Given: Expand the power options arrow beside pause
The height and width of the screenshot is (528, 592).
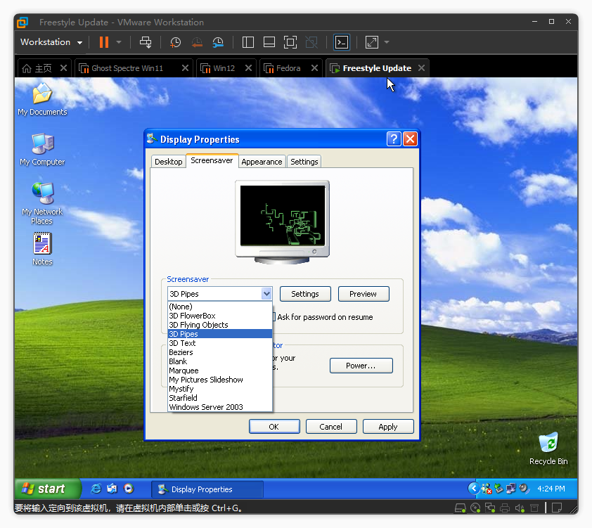Looking at the screenshot, I should (119, 42).
